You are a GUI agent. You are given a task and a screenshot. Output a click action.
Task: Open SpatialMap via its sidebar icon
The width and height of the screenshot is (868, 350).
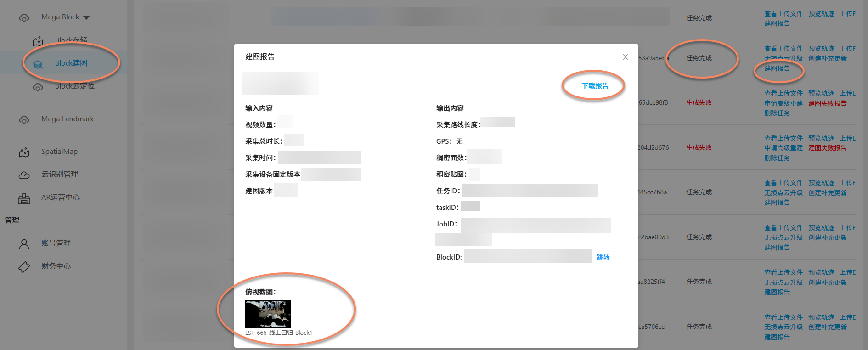(x=24, y=152)
